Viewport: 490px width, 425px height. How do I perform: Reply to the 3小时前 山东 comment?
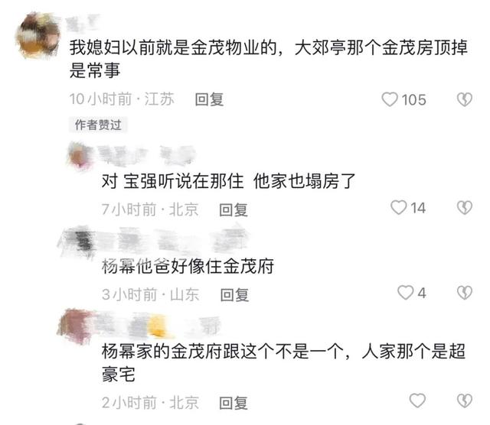coord(234,295)
